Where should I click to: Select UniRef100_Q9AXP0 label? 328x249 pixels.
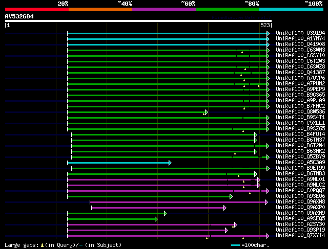click(300, 208)
